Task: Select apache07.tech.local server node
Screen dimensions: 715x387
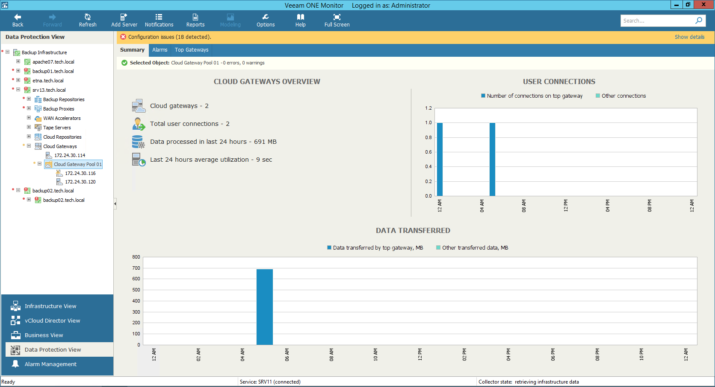Action: pyautogui.click(x=53, y=62)
